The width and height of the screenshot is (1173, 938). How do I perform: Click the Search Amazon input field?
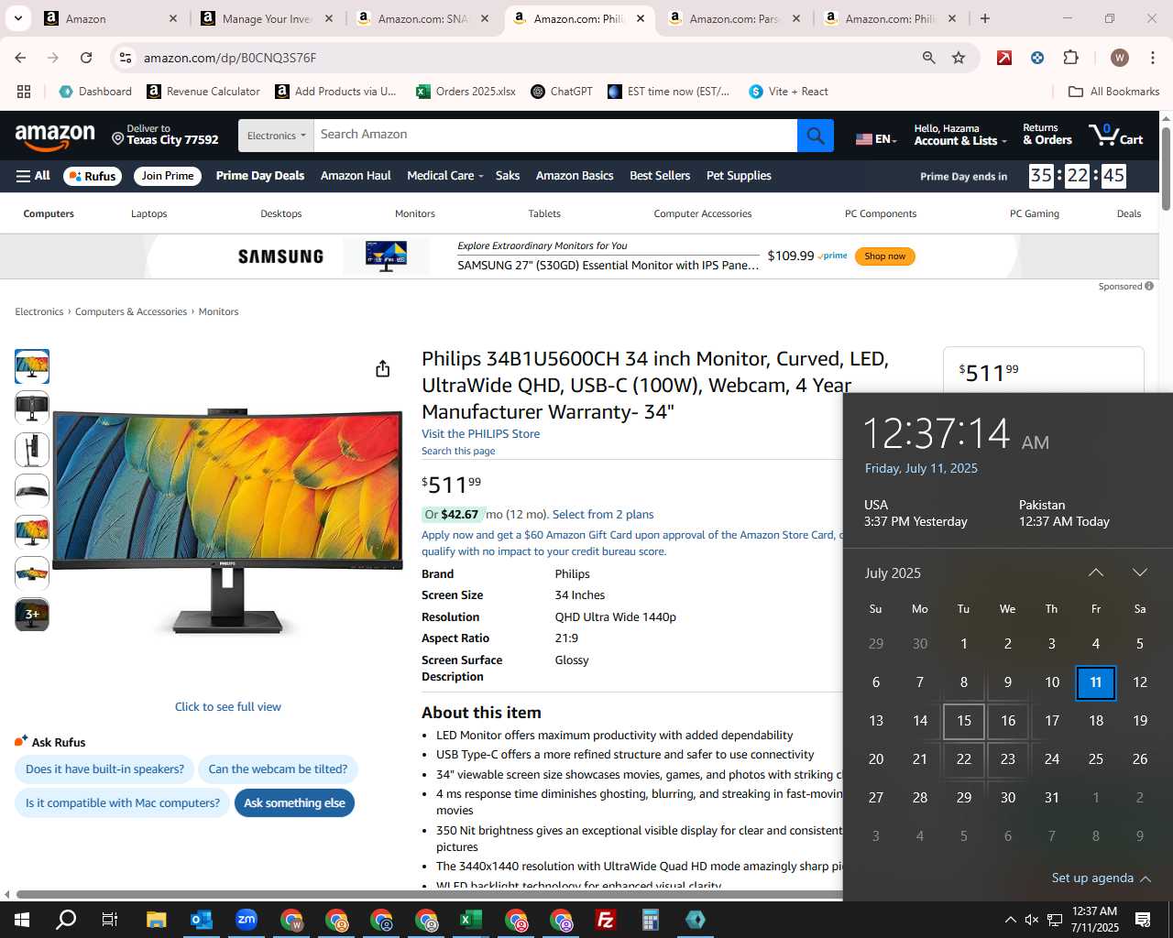click(555, 136)
